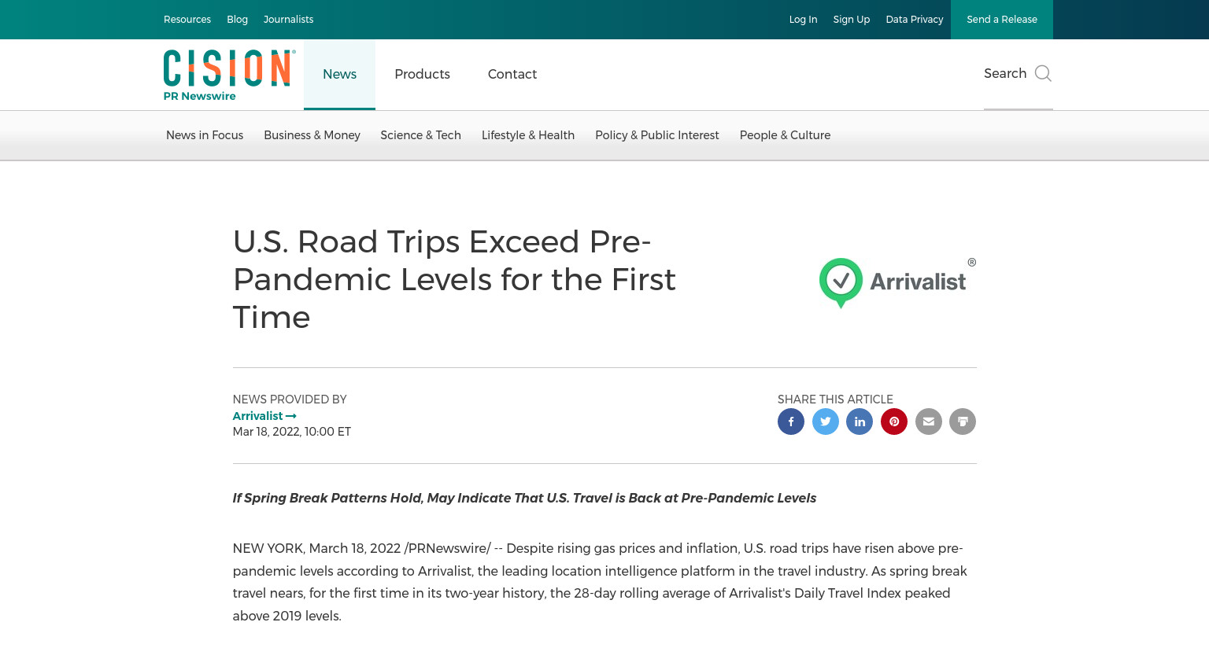Image resolution: width=1209 pixels, height=648 pixels.
Task: Visit the Journalists page
Action: pos(288,20)
